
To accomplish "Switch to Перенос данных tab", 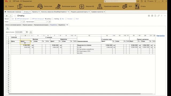I will tap(28, 25).
